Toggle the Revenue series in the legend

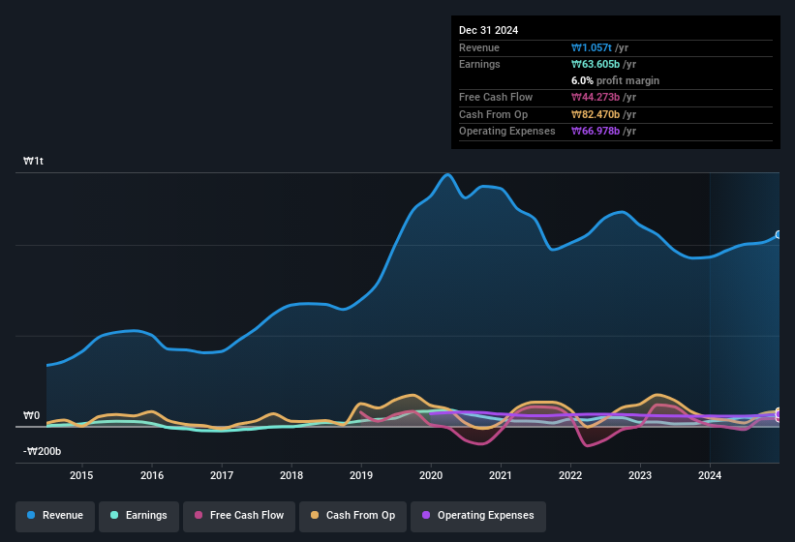click(55, 515)
